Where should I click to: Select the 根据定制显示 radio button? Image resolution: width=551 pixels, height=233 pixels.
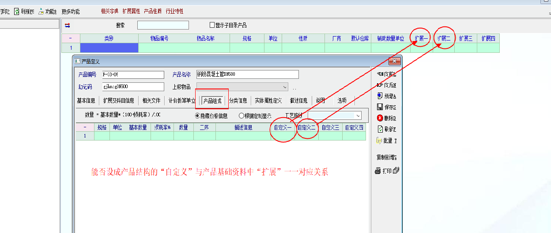point(241,116)
